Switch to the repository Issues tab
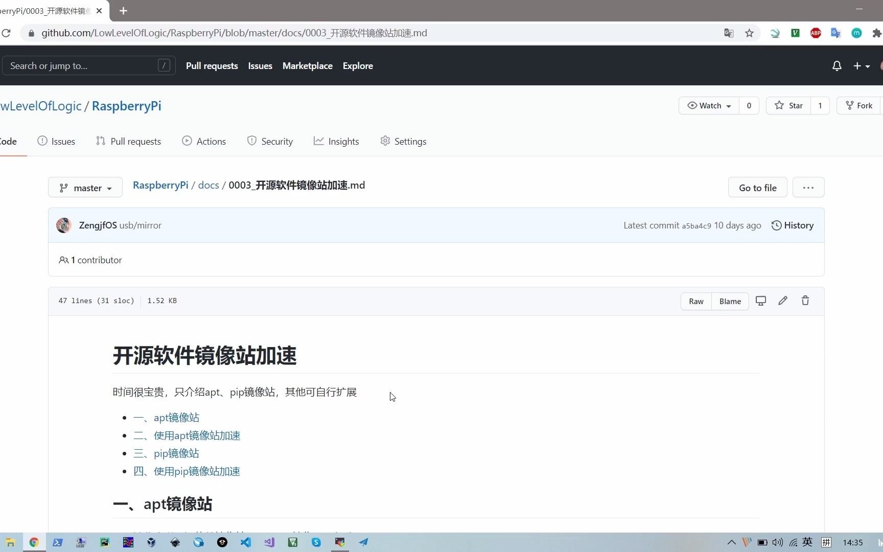 coord(56,142)
